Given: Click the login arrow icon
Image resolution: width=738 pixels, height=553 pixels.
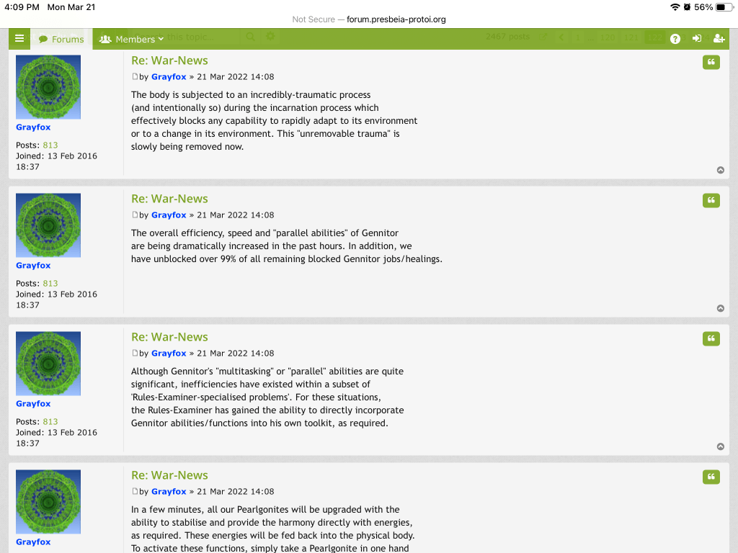Looking at the screenshot, I should tap(697, 39).
